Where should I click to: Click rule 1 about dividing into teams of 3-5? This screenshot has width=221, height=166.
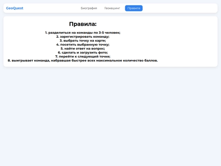pos(83,33)
